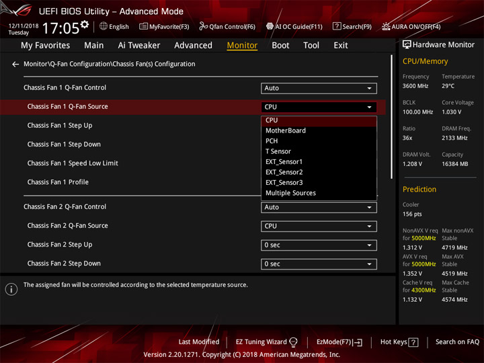Go to the Ai Tweaker tab

(x=139, y=46)
